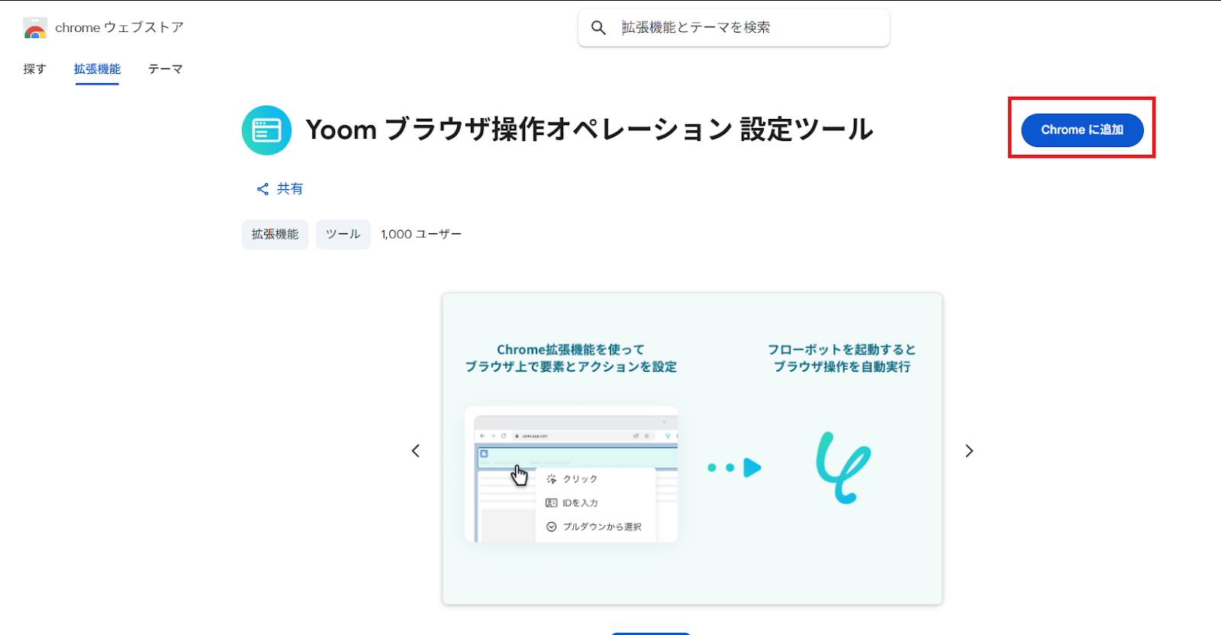This screenshot has width=1221, height=635.
Task: Show previous screenshot with left arrow
Action: [x=416, y=451]
